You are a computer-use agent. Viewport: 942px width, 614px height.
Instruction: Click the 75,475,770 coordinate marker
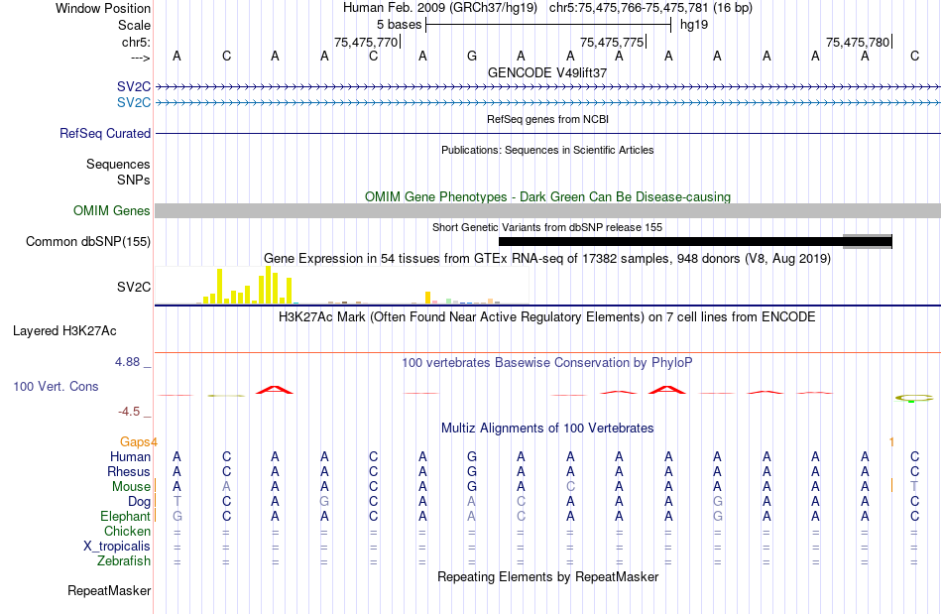[366, 42]
